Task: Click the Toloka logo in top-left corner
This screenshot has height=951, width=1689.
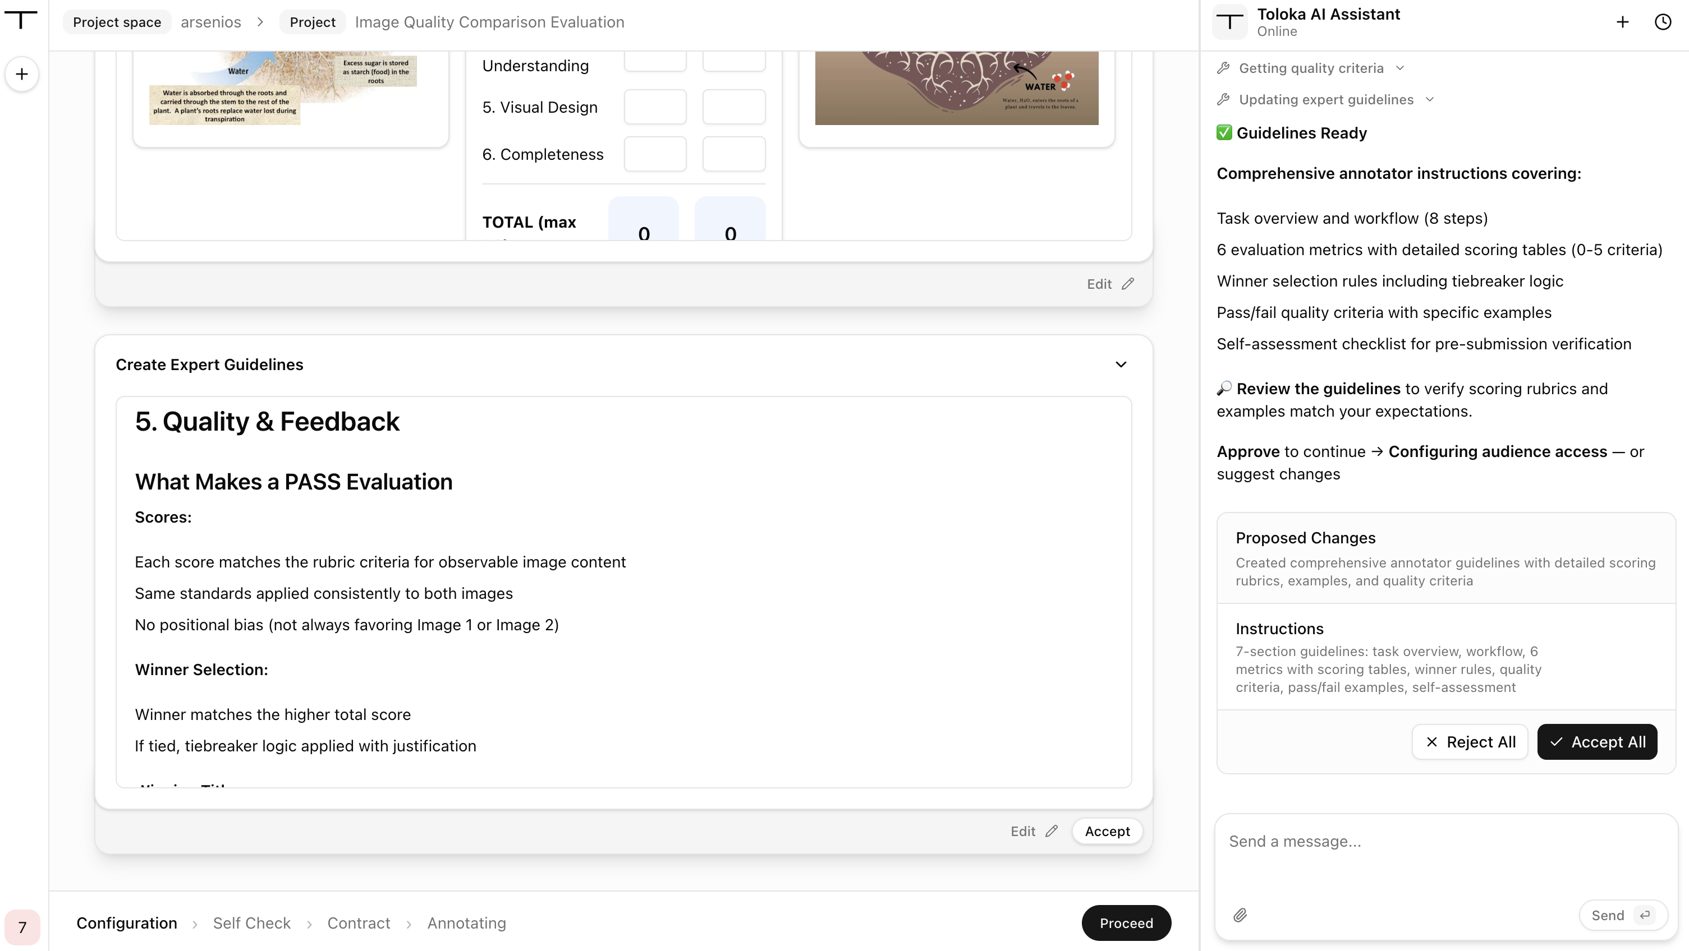Action: (21, 20)
